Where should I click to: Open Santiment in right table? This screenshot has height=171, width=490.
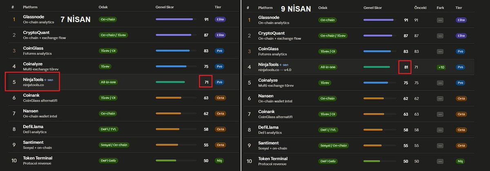pos(269,143)
